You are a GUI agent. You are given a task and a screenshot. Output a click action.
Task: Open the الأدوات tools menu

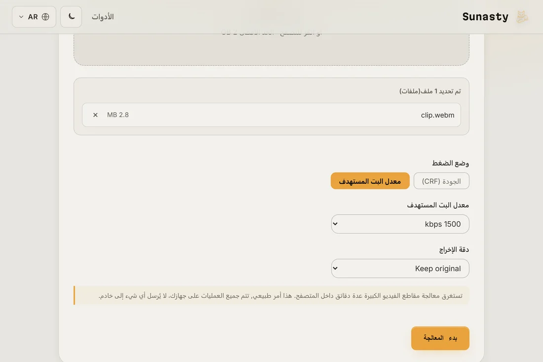(103, 17)
